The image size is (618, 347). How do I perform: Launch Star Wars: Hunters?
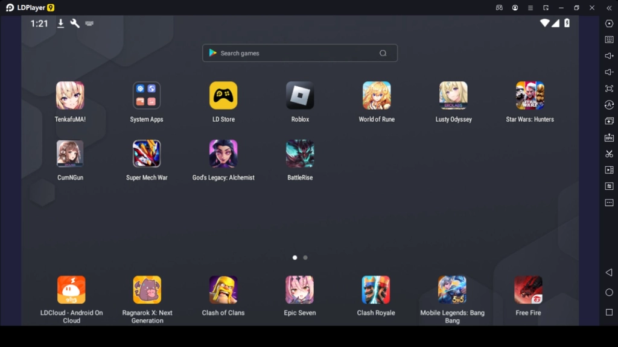tap(529, 96)
